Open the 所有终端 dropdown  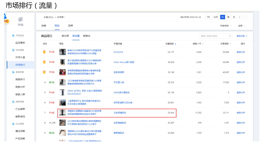226,26
